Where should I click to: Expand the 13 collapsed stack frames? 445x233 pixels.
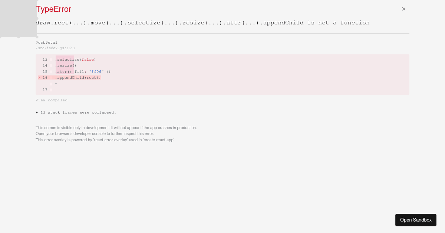click(x=78, y=112)
